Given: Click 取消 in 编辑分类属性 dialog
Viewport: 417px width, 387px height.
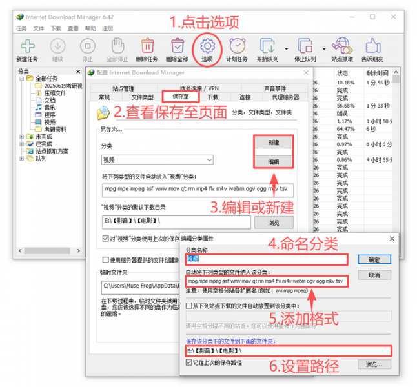Looking at the screenshot, I should click(374, 275).
